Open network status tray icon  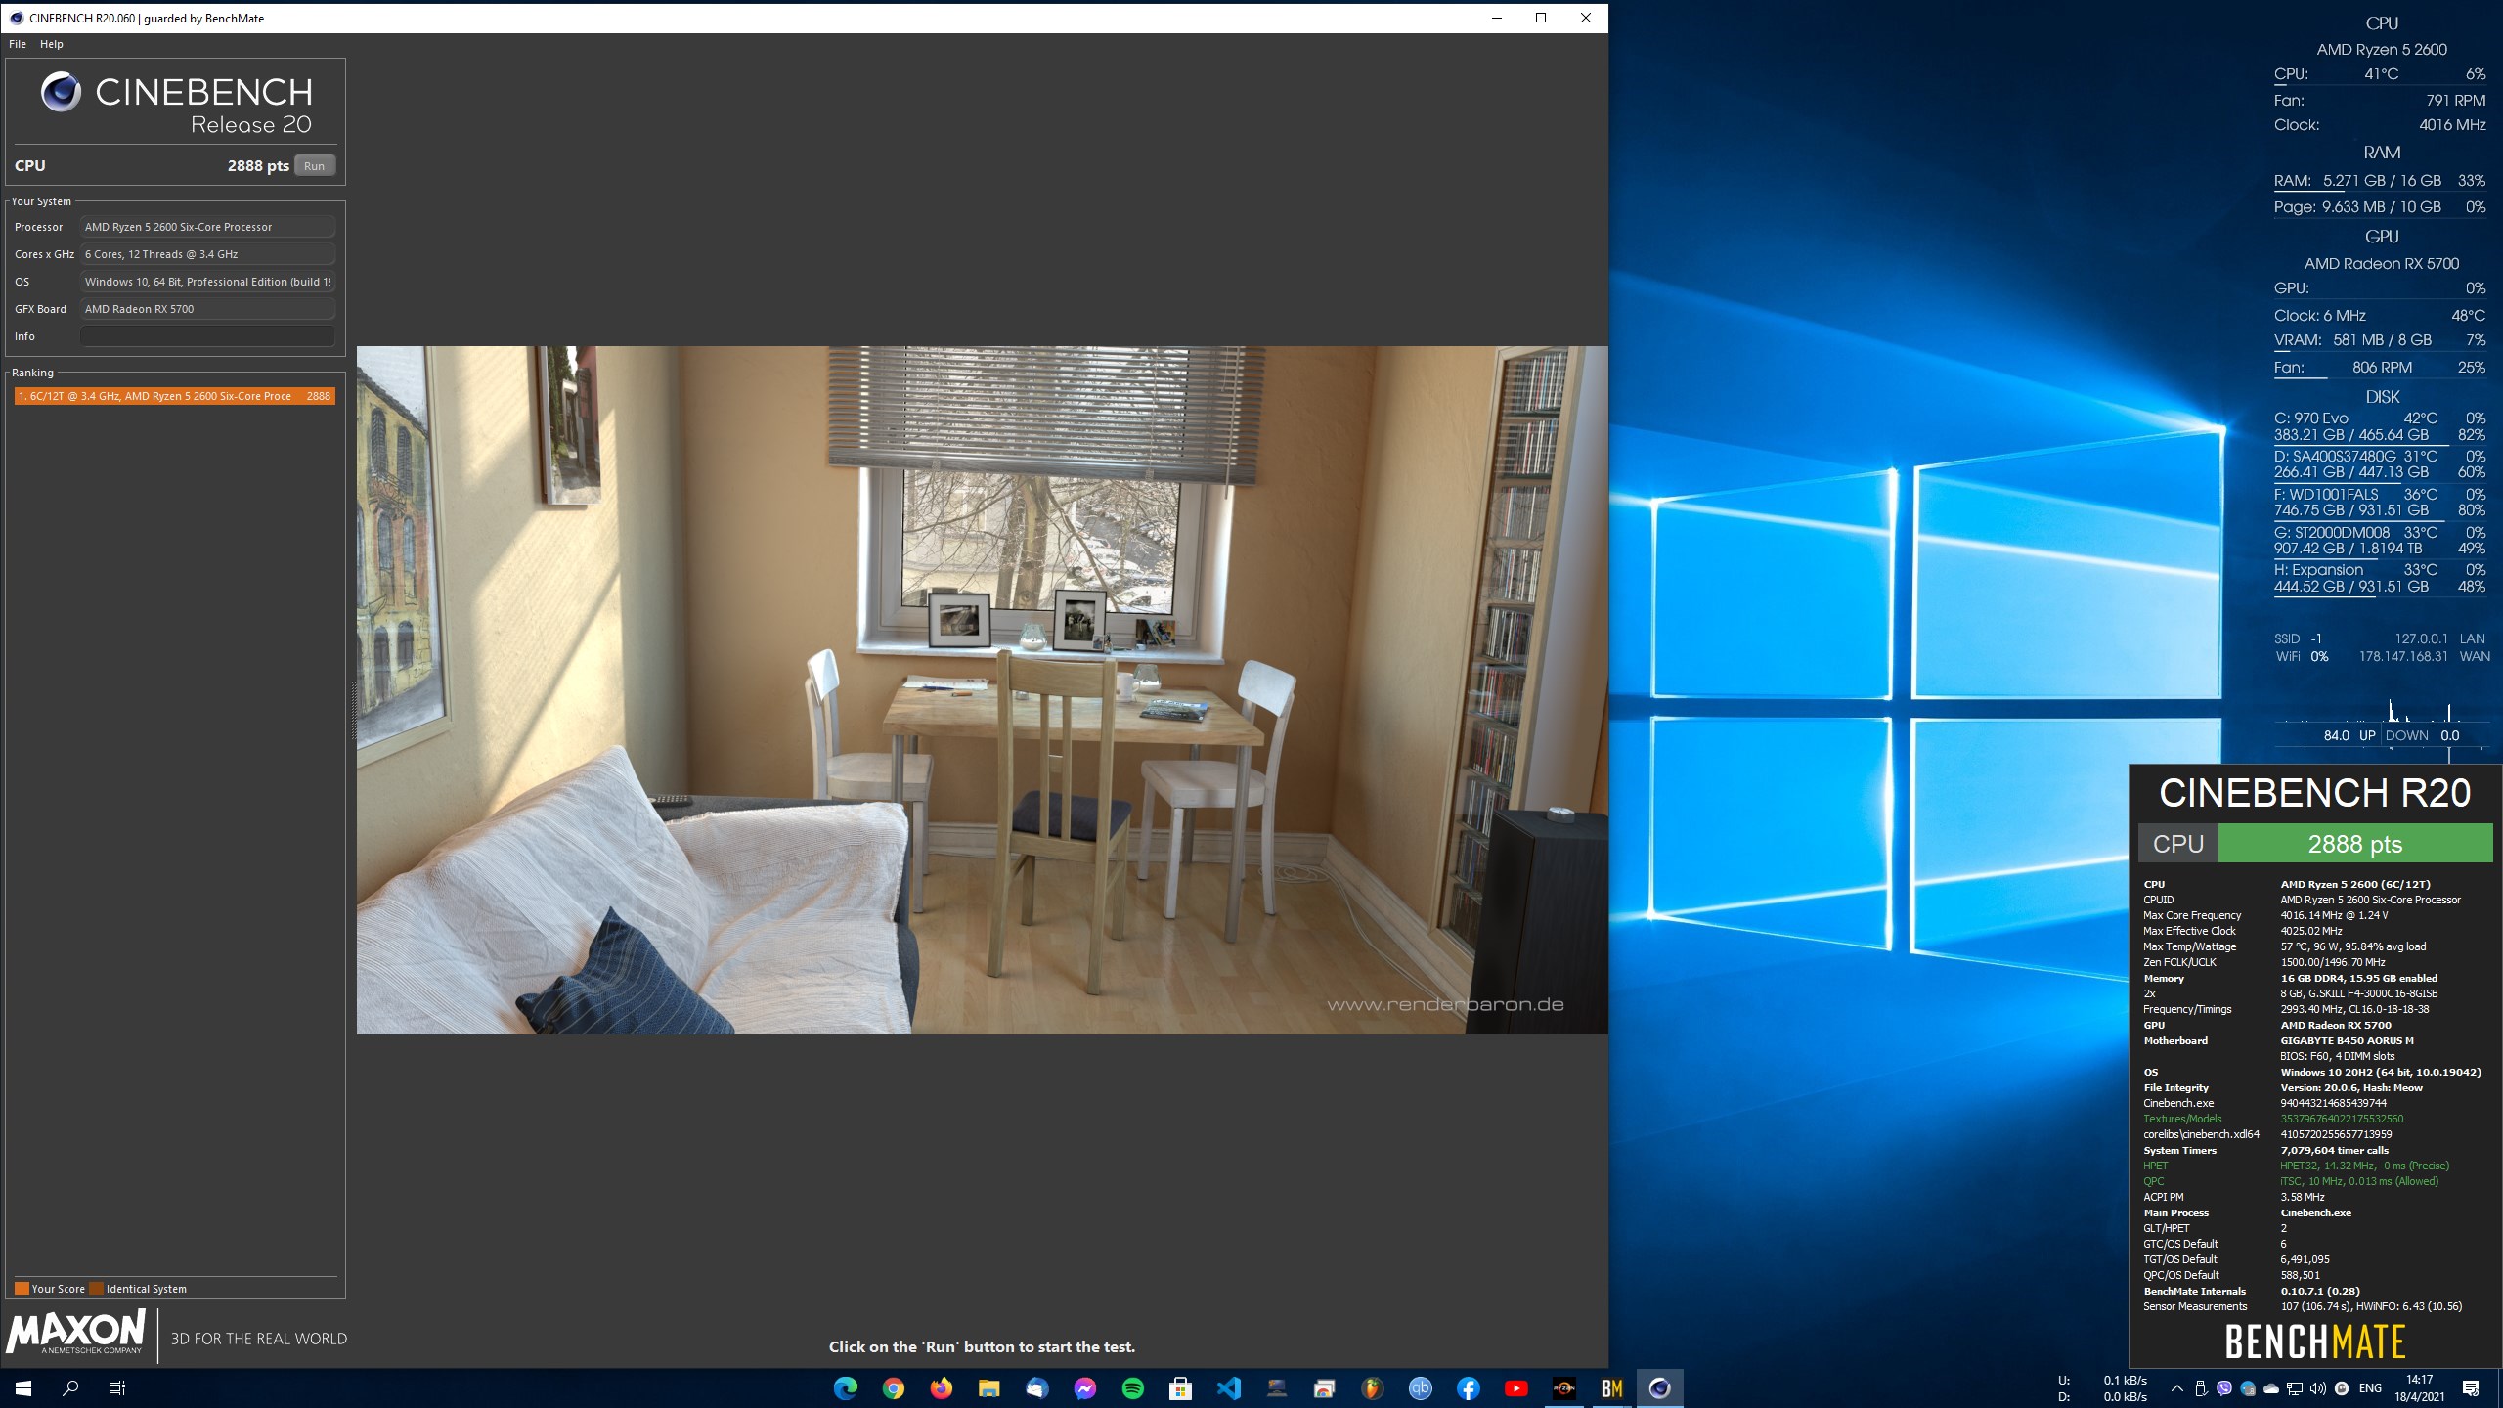(x=2295, y=1388)
